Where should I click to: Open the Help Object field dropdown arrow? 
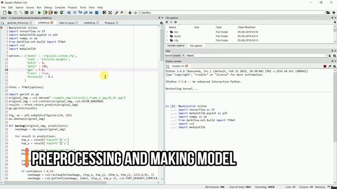coord(325,56)
